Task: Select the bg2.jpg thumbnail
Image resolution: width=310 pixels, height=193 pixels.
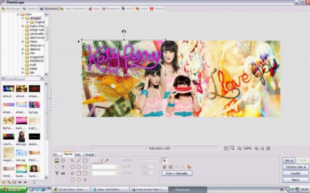Action: tap(34, 105)
